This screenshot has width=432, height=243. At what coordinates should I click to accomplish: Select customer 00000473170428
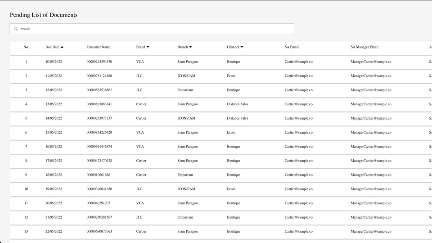pyautogui.click(x=99, y=161)
